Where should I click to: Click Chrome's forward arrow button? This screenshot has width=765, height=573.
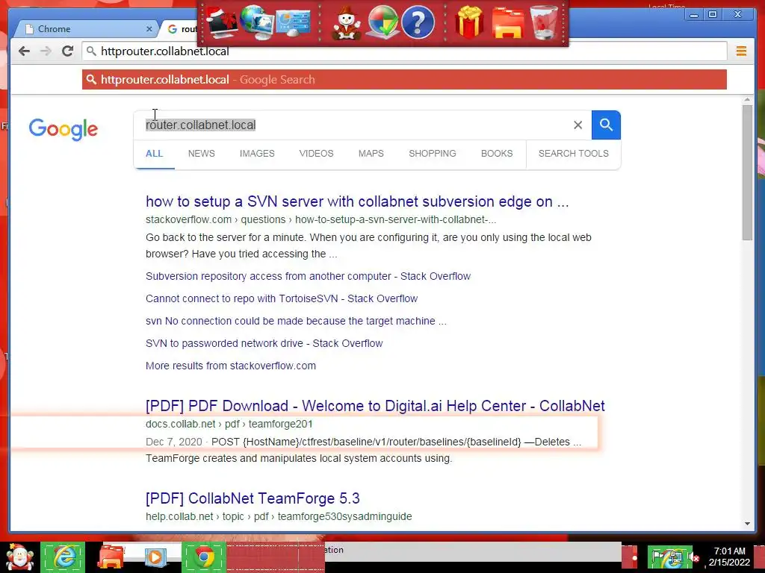46,51
